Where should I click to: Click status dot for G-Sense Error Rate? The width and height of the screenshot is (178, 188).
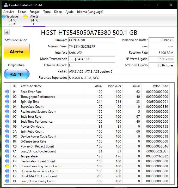coord(7,141)
